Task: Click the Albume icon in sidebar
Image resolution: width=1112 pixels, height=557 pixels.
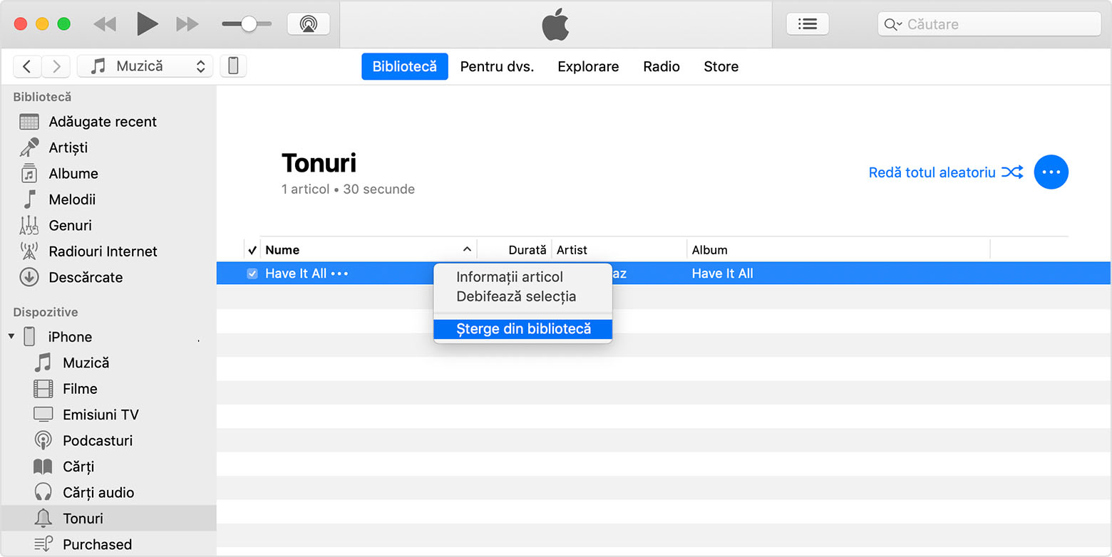Action: point(29,173)
